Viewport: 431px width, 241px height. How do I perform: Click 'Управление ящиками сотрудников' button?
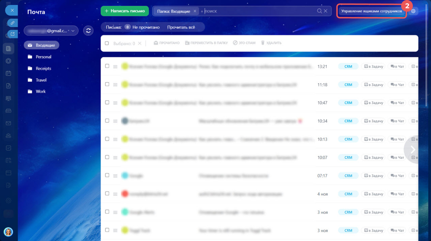(371, 11)
